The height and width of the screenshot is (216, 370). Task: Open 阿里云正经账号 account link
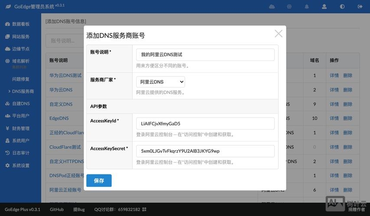(x=65, y=190)
